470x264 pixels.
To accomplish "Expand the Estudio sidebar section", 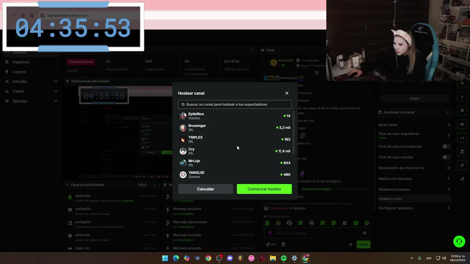I will pos(31,81).
